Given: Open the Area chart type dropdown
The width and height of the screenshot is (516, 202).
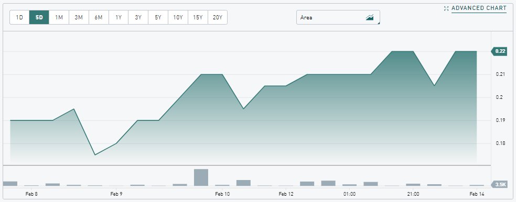Looking at the screenshot, I should tap(338, 17).
